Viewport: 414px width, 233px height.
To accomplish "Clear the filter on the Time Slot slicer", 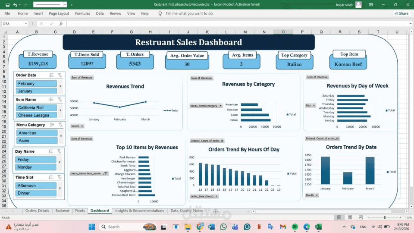I will [x=60, y=177].
